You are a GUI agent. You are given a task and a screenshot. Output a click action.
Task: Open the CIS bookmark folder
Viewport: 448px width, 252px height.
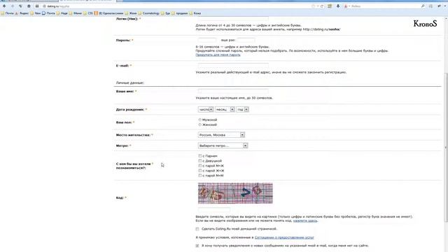(88, 13)
